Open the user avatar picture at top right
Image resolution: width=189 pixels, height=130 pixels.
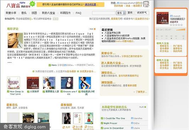(146, 4)
